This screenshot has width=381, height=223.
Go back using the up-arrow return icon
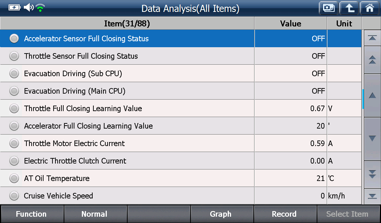pyautogui.click(x=349, y=8)
